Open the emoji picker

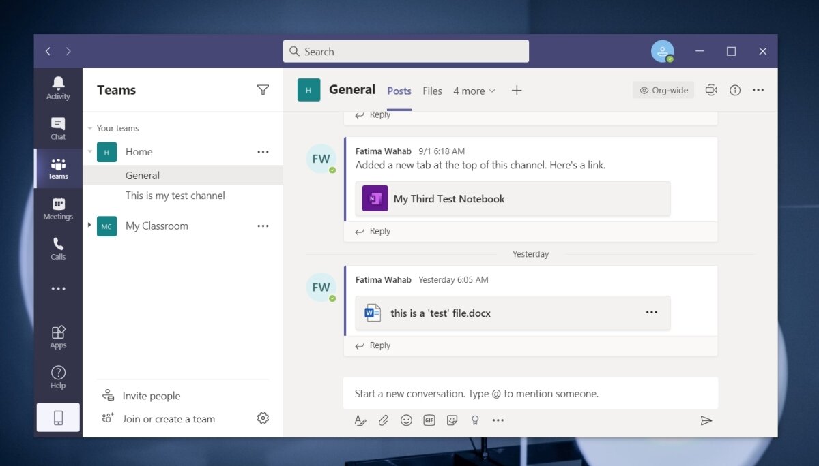click(406, 420)
